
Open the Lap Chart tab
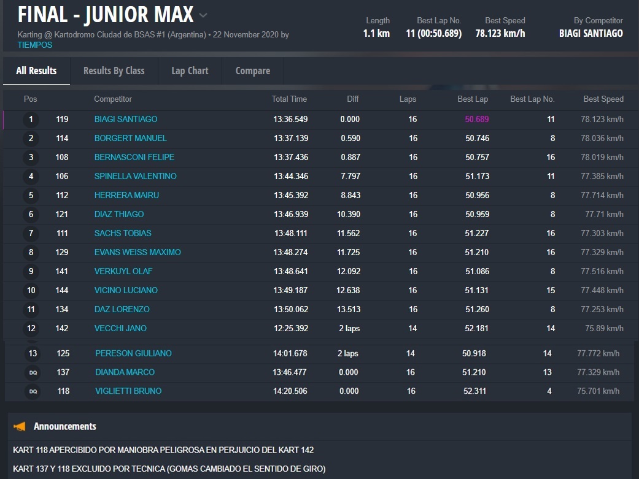click(x=190, y=71)
